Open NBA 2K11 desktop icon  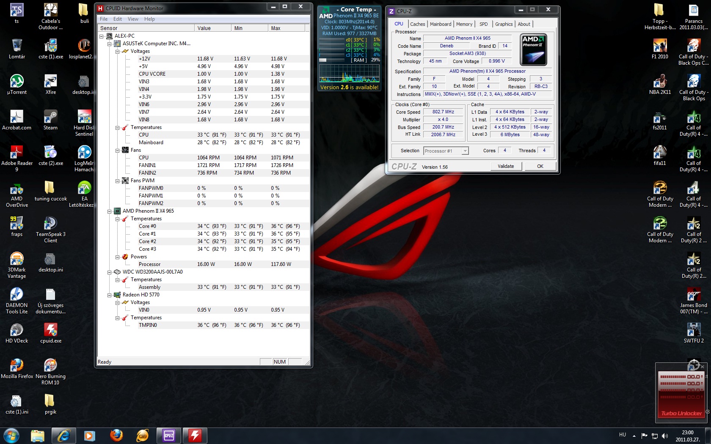tap(660, 84)
